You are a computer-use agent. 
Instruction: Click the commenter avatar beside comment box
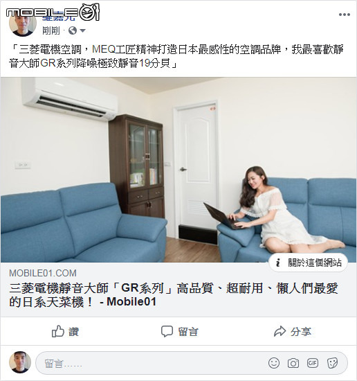click(20, 362)
